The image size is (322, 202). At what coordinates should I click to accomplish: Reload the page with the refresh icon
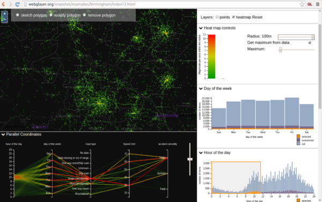pos(18,4)
